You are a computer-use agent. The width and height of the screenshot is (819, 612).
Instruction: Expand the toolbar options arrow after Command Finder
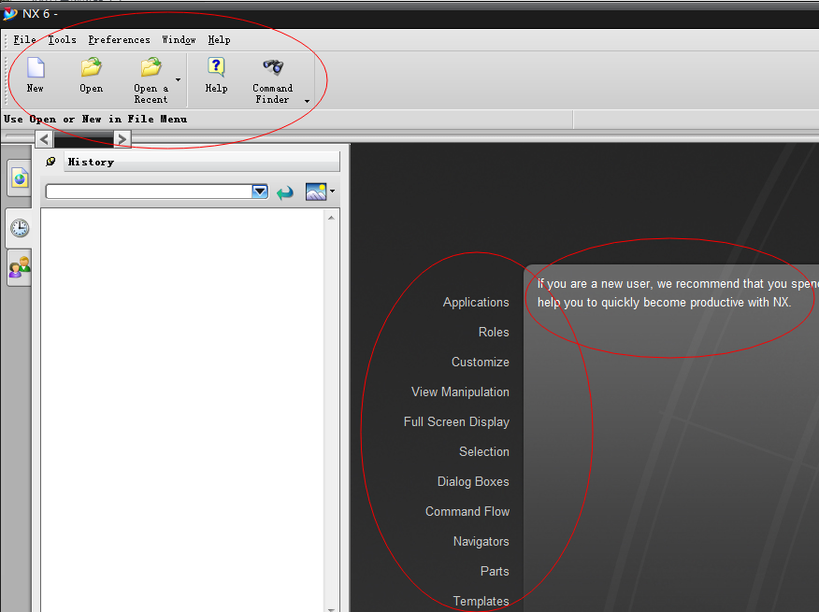point(307,101)
